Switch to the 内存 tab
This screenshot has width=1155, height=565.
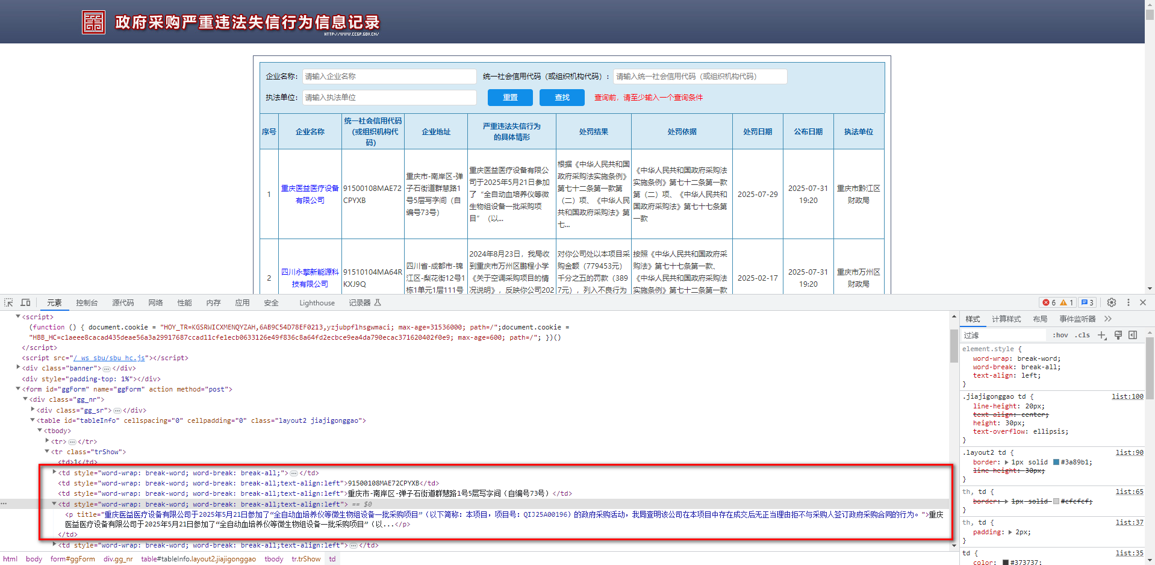(x=213, y=302)
